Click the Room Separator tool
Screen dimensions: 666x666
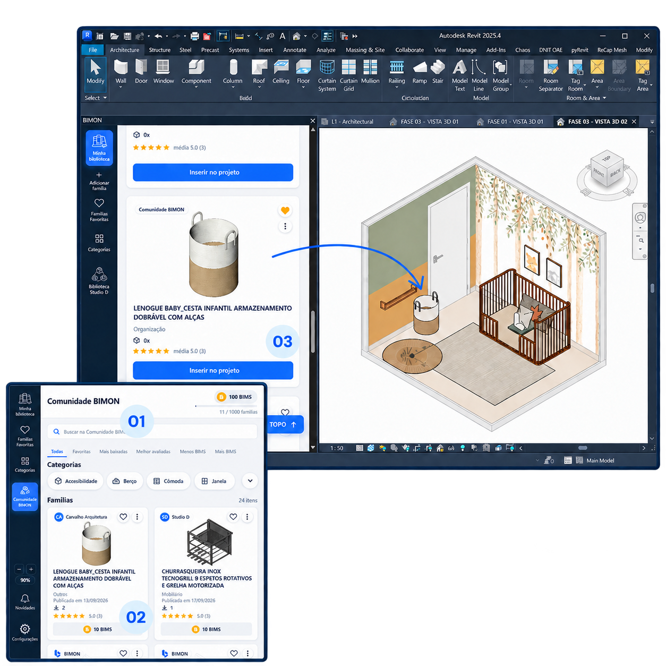point(551,75)
